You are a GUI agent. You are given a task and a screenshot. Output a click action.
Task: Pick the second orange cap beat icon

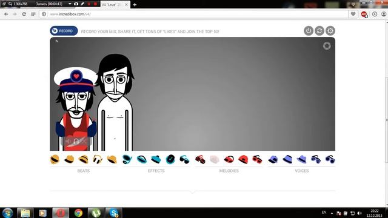[69, 159]
